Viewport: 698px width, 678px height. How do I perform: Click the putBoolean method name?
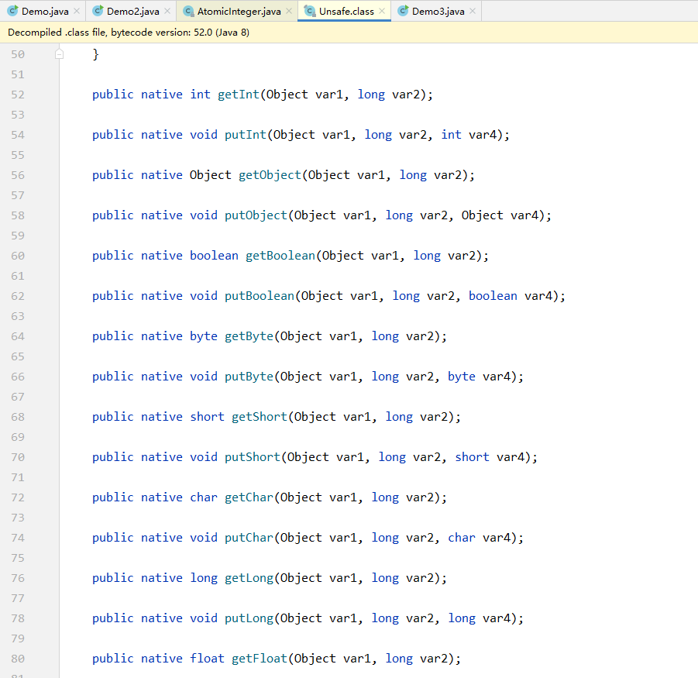[x=260, y=295]
